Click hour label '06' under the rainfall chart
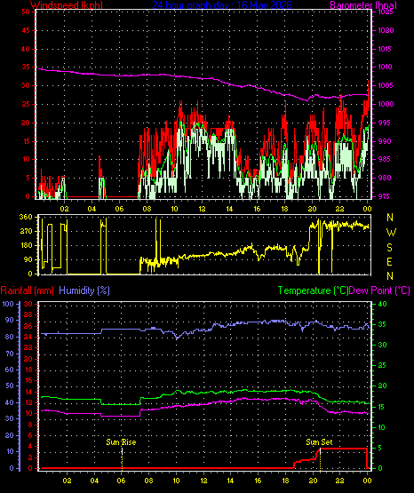The height and width of the screenshot is (493, 414). coord(121,481)
